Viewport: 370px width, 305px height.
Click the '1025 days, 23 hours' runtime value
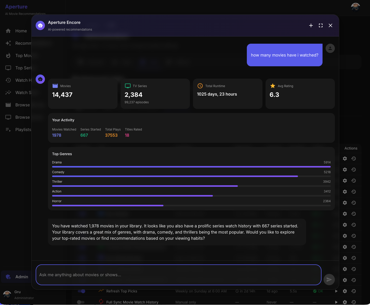(x=217, y=94)
